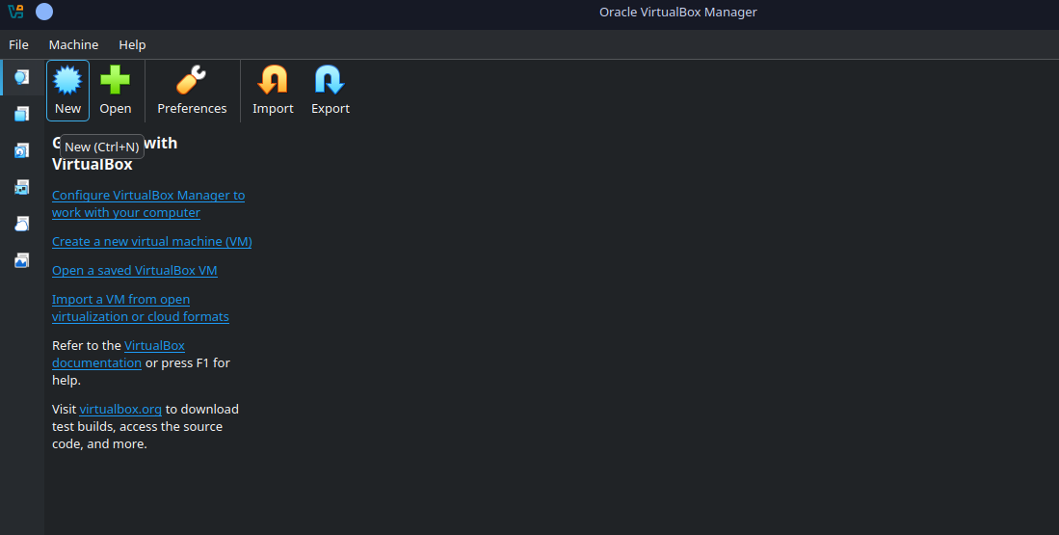Open the File menu
Image resolution: width=1059 pixels, height=535 pixels.
click(x=18, y=44)
